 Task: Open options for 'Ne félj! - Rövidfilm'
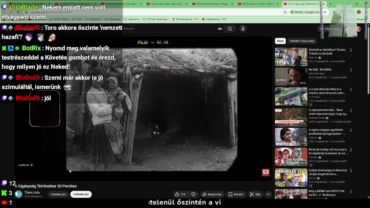(x=351, y=70)
